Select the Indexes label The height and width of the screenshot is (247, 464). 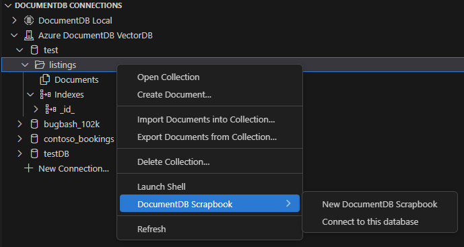[x=69, y=95]
